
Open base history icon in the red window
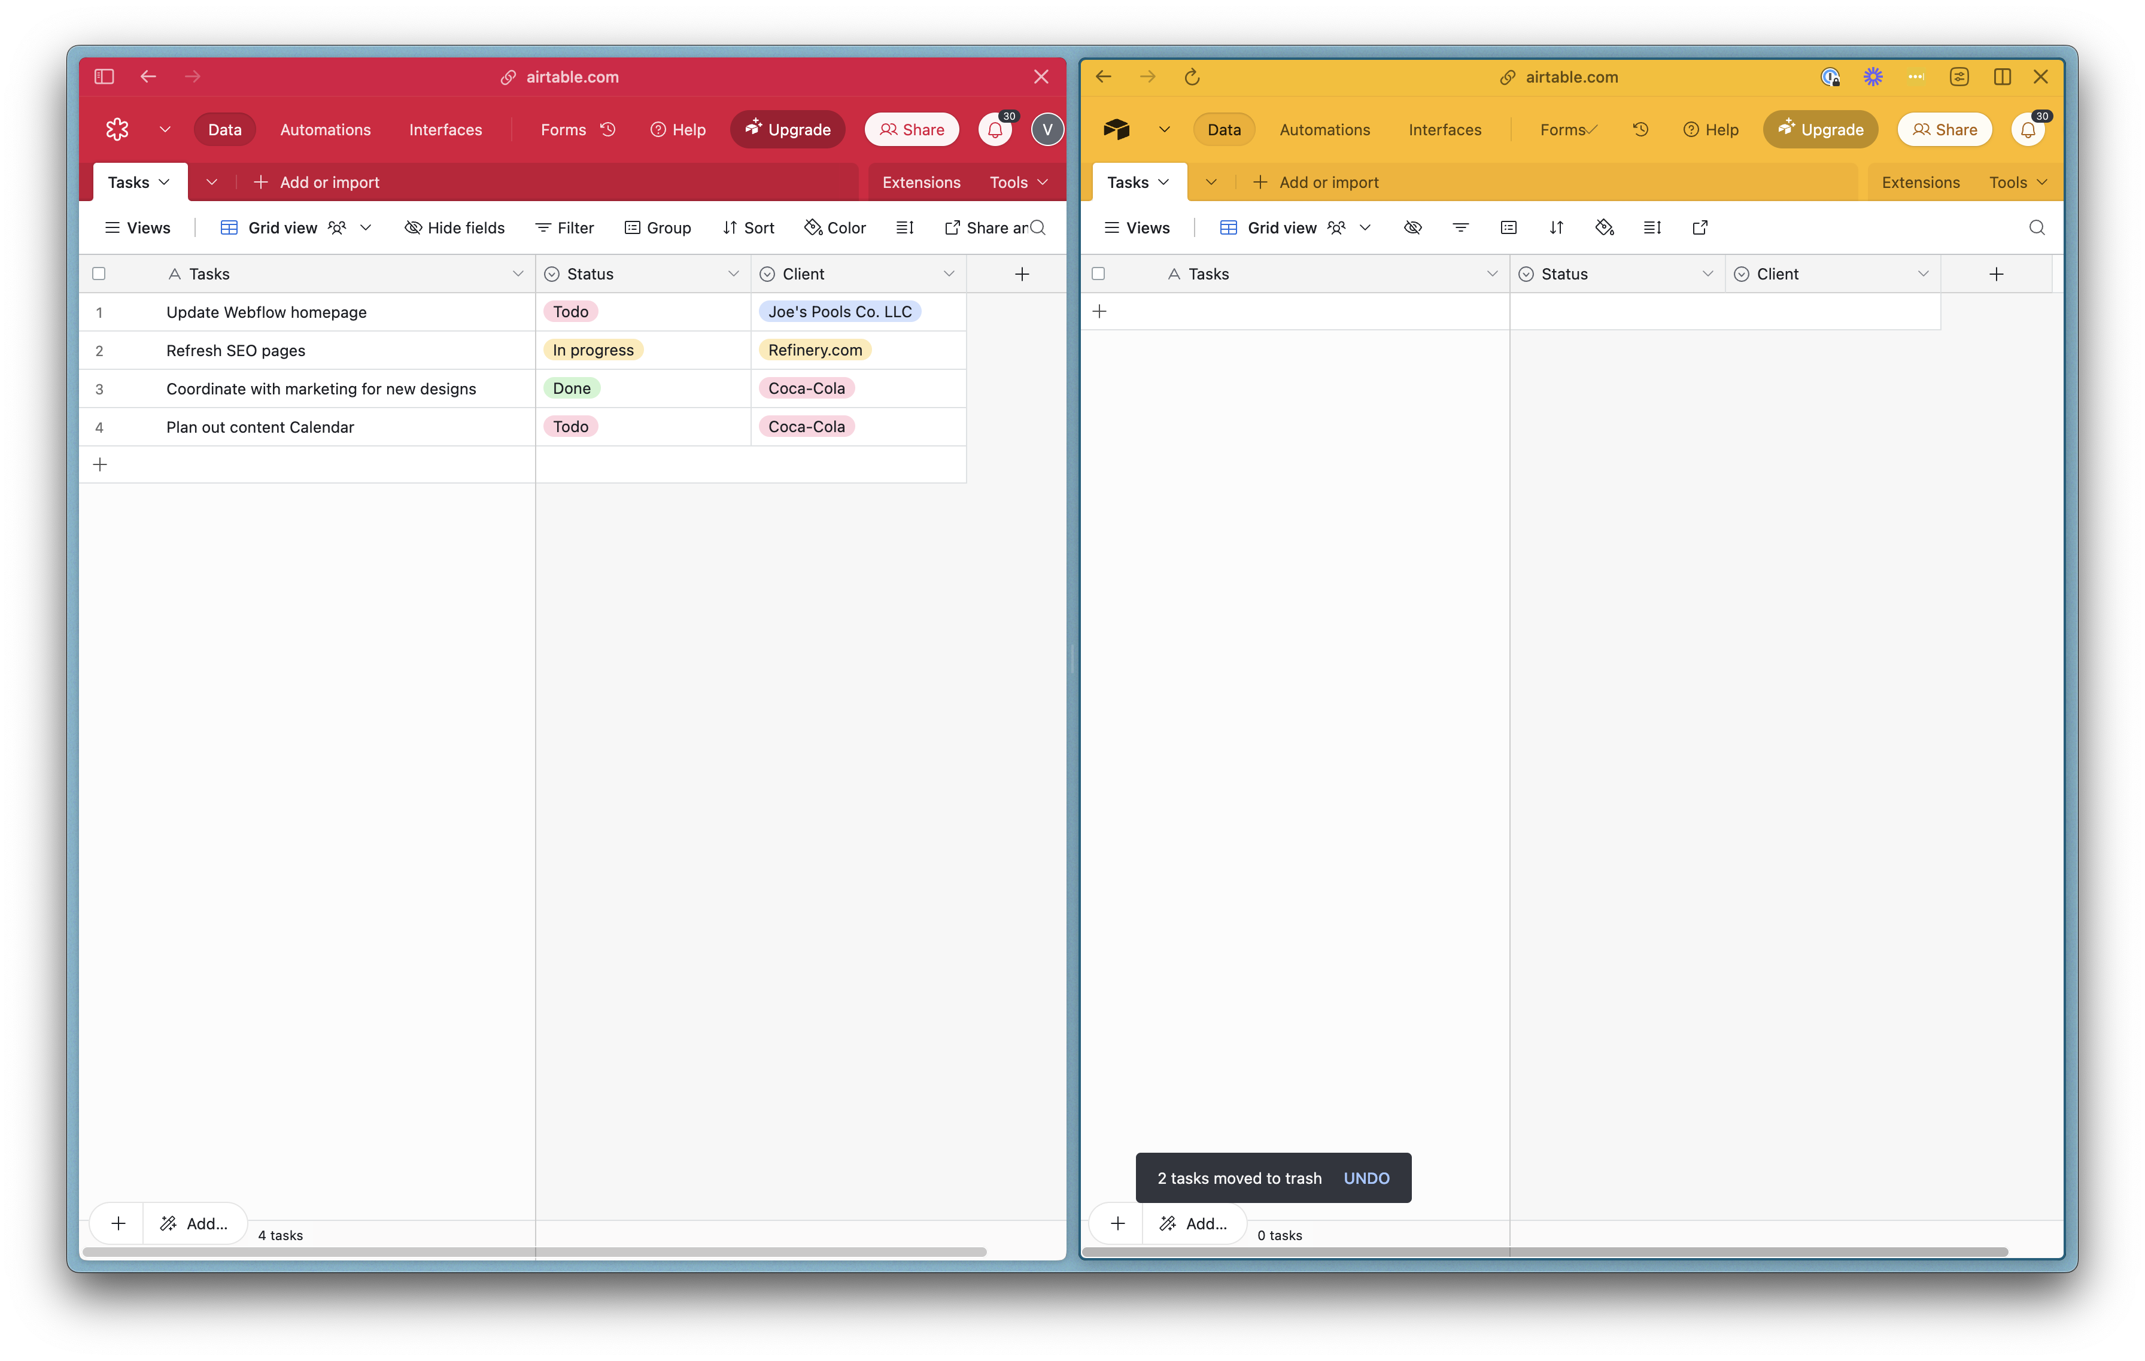(609, 129)
